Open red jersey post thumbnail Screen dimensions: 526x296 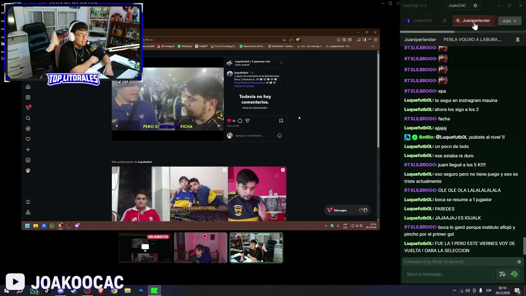(141, 194)
